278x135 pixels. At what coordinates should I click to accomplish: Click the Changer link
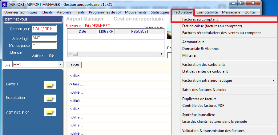(16, 52)
